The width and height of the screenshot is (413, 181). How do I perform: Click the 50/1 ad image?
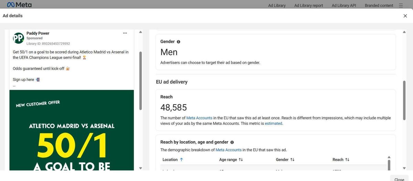tap(72, 130)
